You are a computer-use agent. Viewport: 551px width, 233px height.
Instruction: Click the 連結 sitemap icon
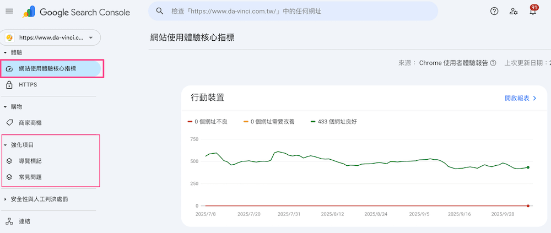[9, 221]
